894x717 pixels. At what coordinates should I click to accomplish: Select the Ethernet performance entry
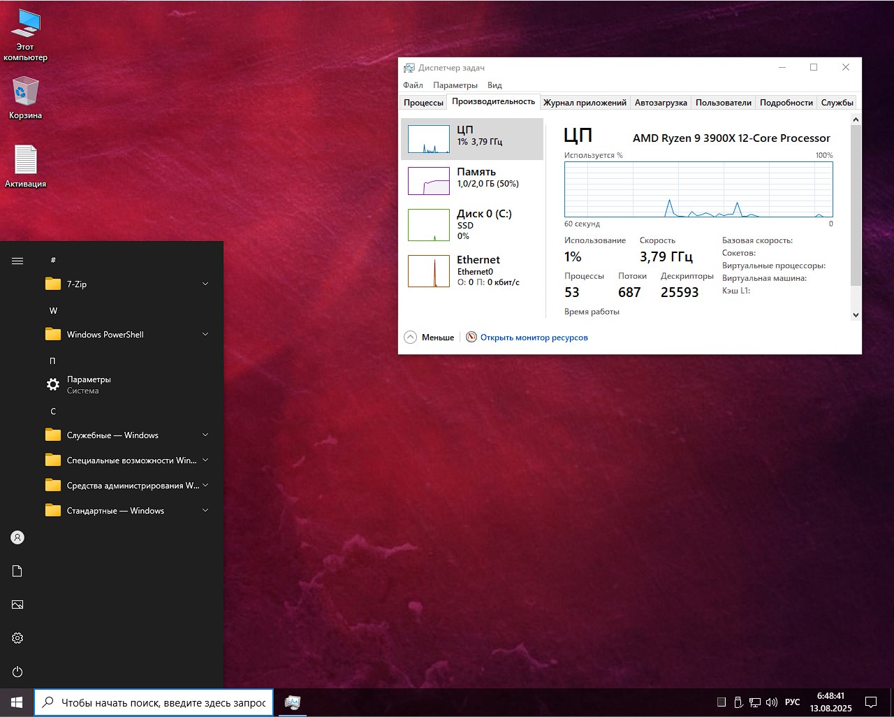coord(472,270)
